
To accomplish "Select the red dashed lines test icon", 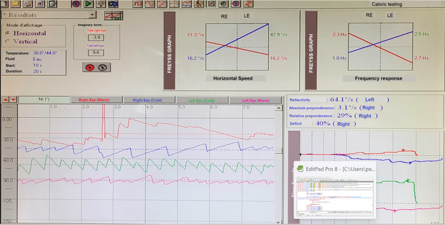I will pos(162,4).
